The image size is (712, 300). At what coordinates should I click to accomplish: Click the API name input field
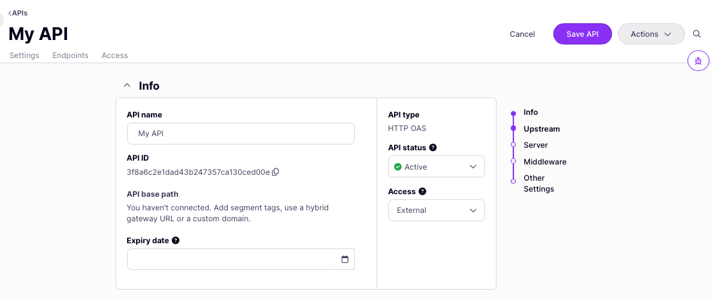tap(241, 134)
